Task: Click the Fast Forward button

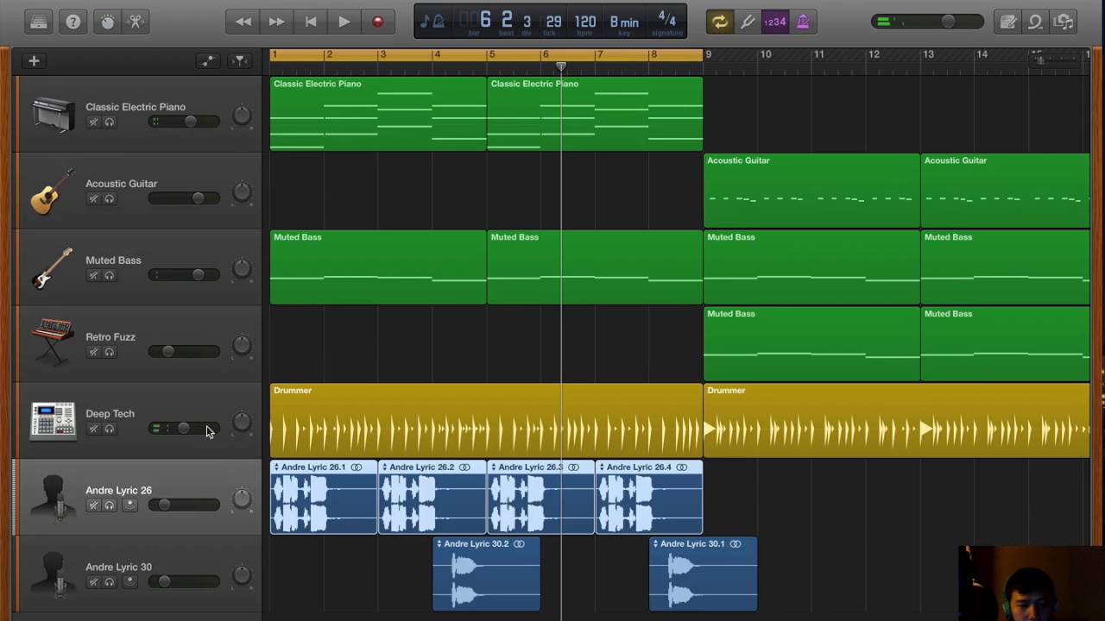Action: point(276,22)
